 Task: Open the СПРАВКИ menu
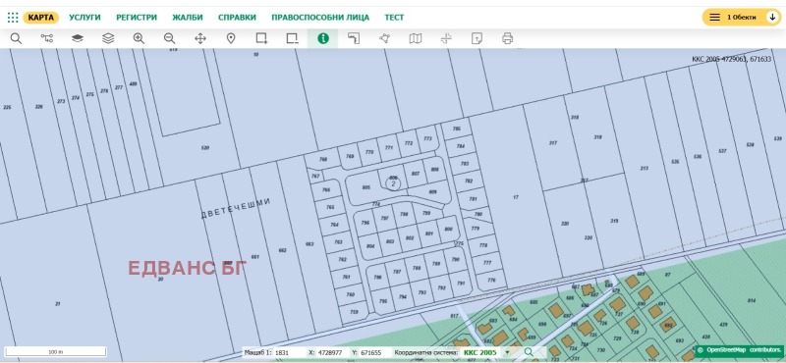[x=237, y=18]
